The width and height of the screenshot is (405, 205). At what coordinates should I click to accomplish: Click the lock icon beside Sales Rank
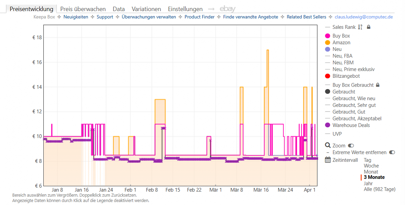coord(369,27)
